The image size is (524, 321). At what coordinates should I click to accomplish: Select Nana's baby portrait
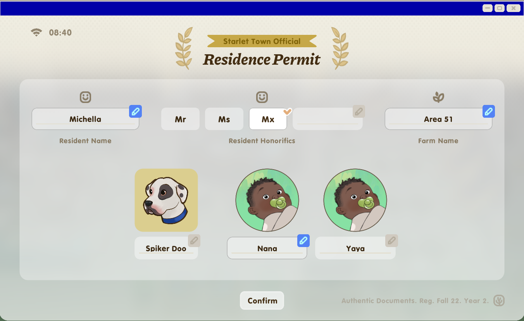pyautogui.click(x=267, y=200)
